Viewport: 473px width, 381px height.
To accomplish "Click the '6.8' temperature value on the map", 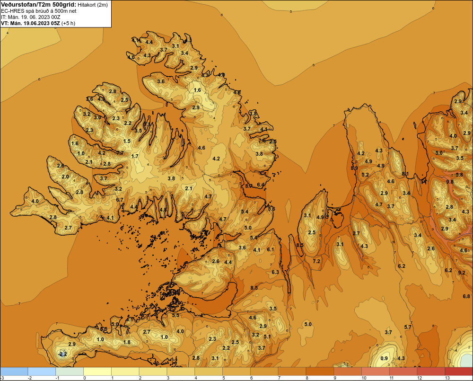I will [x=466, y=296].
